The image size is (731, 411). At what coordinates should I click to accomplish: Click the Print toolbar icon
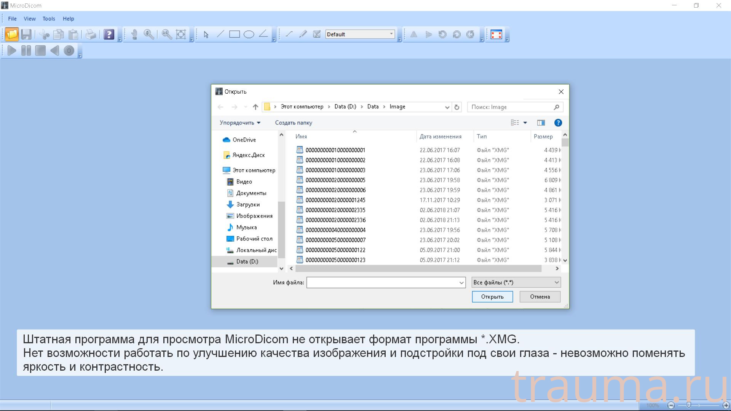(91, 34)
